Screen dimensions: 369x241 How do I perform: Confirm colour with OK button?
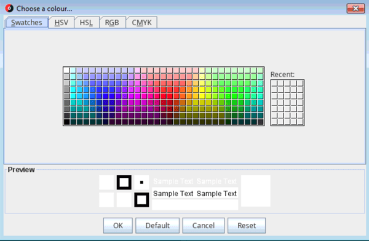(x=118, y=226)
